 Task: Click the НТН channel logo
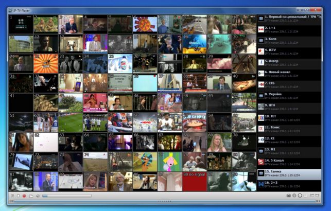[261, 107]
